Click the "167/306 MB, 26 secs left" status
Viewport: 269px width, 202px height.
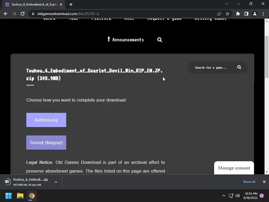27,185
